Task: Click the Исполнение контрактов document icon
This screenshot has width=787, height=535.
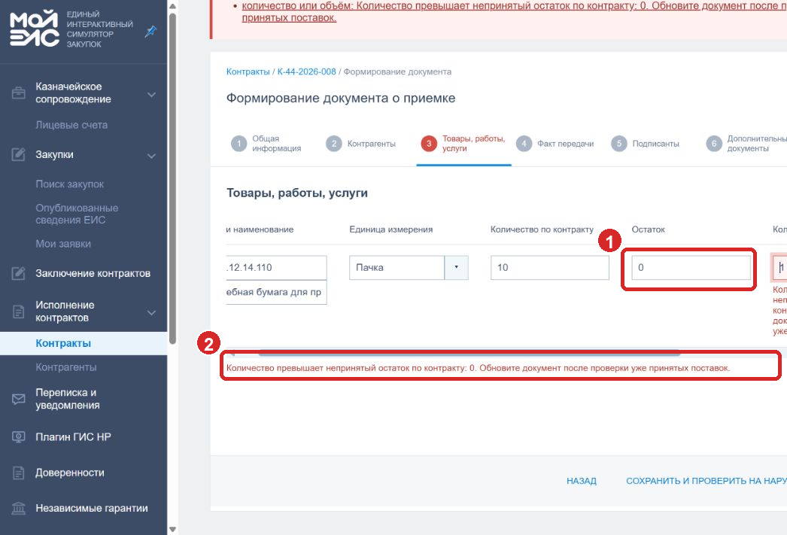Action: 19,312
